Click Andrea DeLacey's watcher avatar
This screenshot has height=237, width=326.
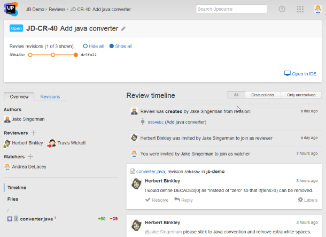[x=7, y=167]
